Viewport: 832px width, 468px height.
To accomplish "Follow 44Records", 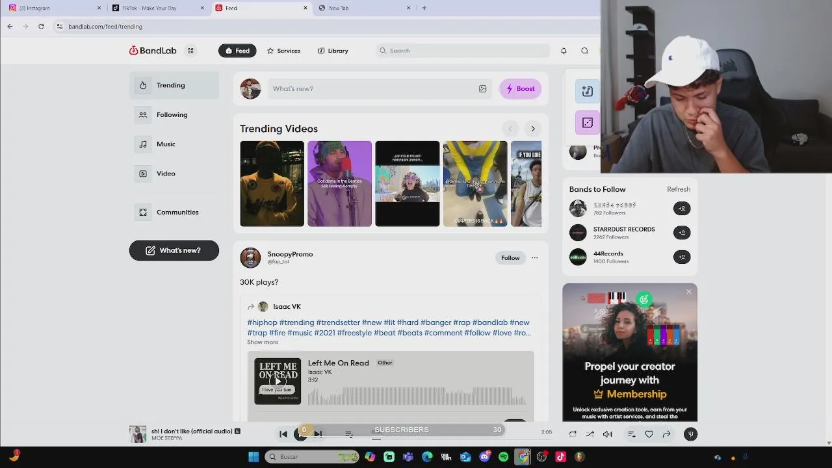I will pyautogui.click(x=682, y=257).
